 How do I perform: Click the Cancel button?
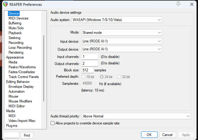click(167, 135)
